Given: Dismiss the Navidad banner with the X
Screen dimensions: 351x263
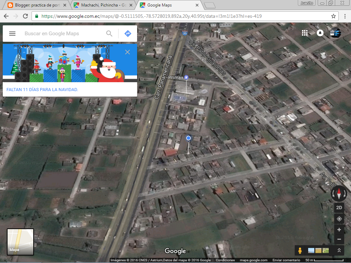Looking at the screenshot, I should (127, 52).
